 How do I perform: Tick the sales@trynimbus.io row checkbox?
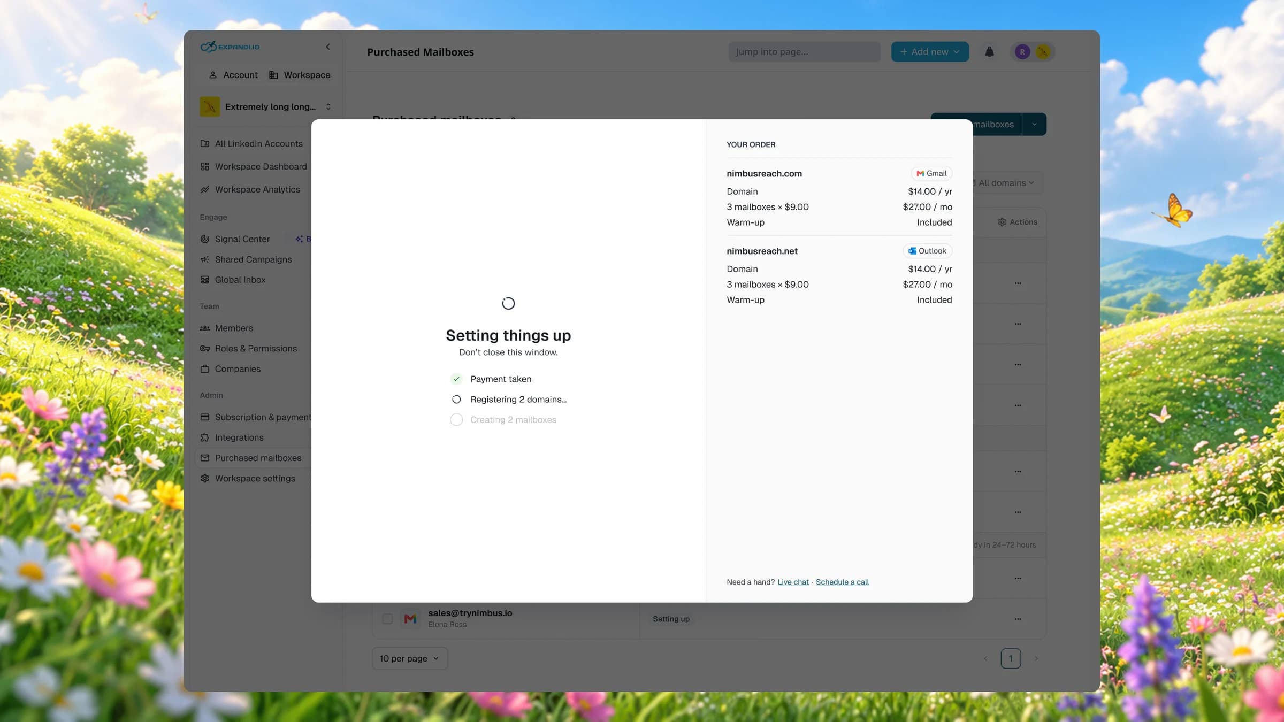tap(387, 619)
